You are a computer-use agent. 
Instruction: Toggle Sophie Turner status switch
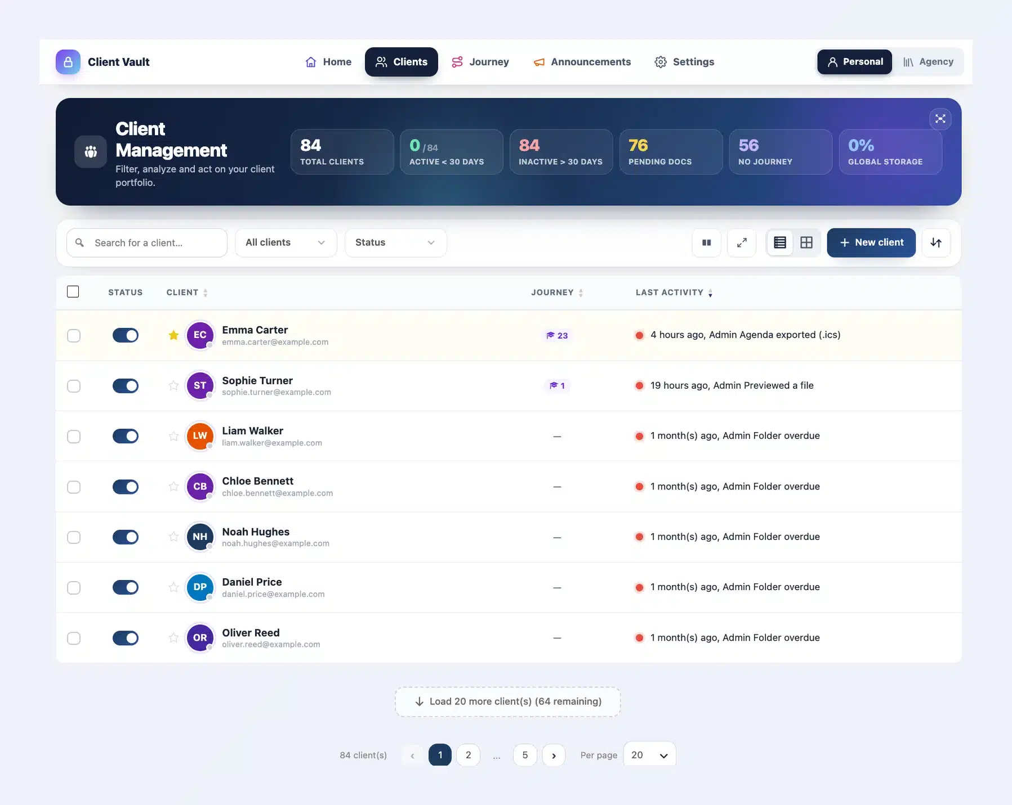126,386
